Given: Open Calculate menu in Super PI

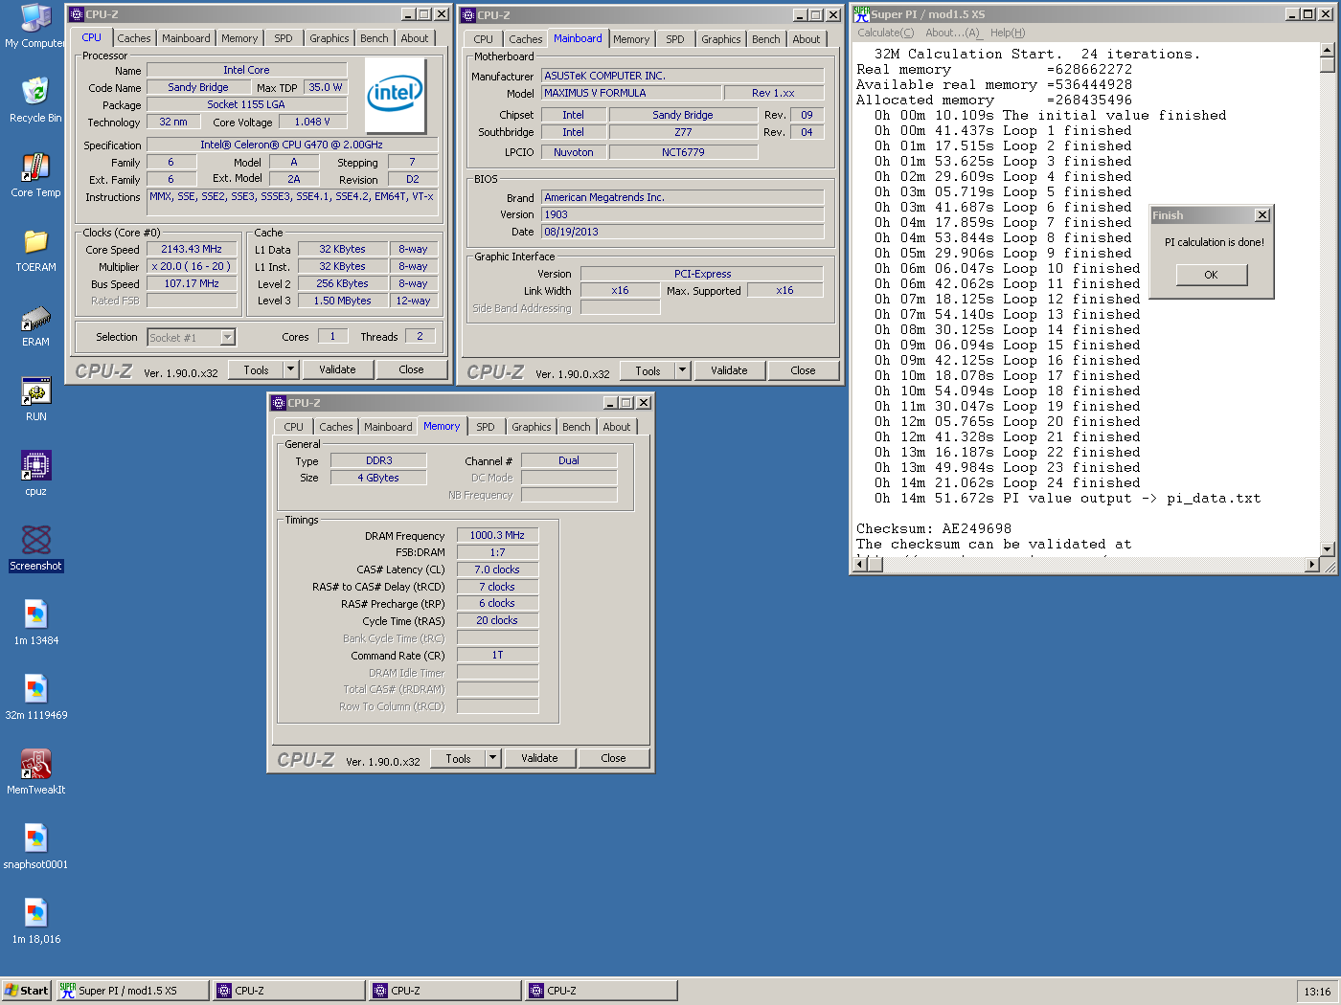Looking at the screenshot, I should (886, 33).
